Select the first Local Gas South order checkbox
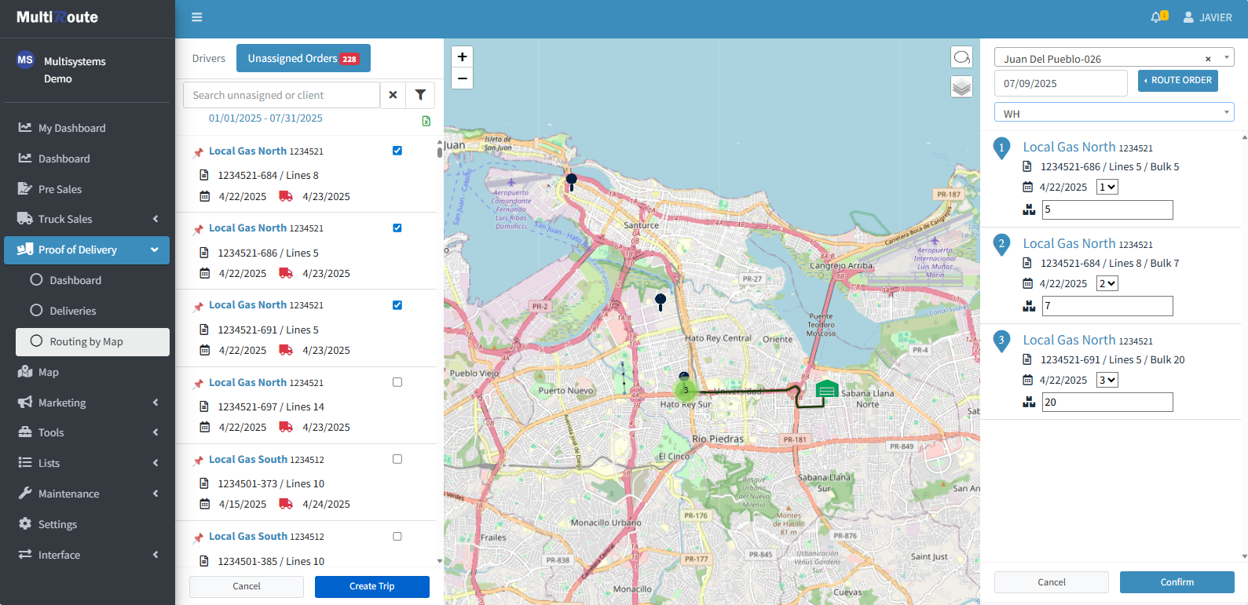The height and width of the screenshot is (605, 1248). (x=397, y=459)
